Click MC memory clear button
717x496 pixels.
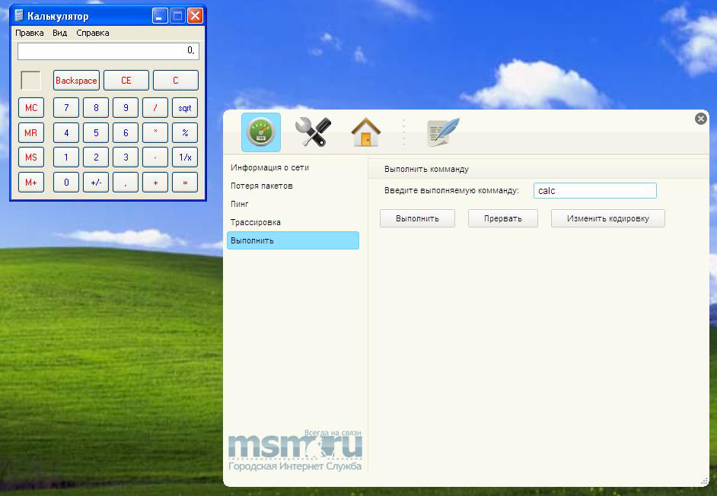tap(31, 108)
